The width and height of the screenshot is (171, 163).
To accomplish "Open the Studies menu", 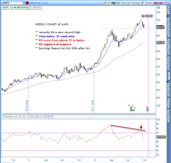I will click(x=147, y=3).
